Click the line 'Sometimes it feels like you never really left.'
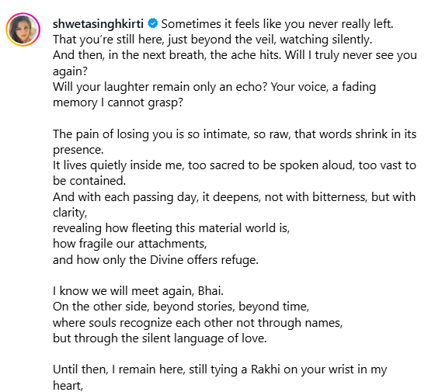This screenshot has width=428, height=392. [277, 24]
